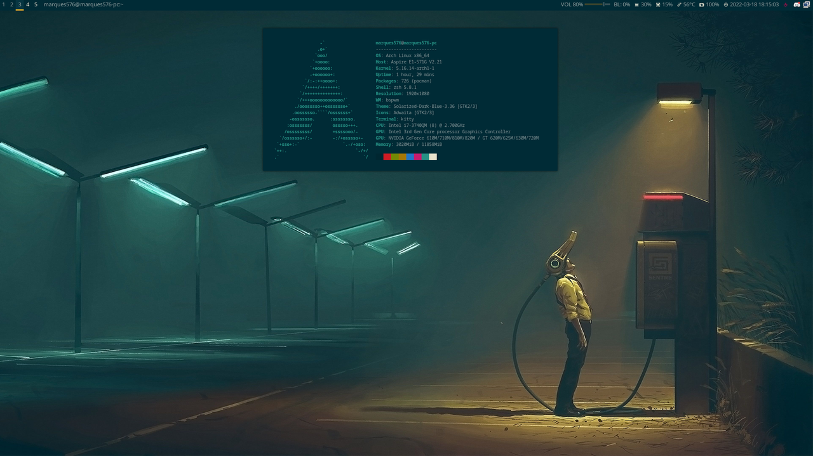Click the marques576@marques576-pc heading in terminal
The width and height of the screenshot is (813, 456).
[x=406, y=43]
